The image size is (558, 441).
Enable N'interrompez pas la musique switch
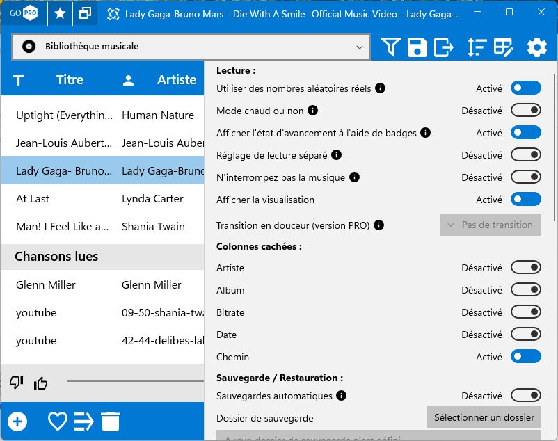coord(525,177)
